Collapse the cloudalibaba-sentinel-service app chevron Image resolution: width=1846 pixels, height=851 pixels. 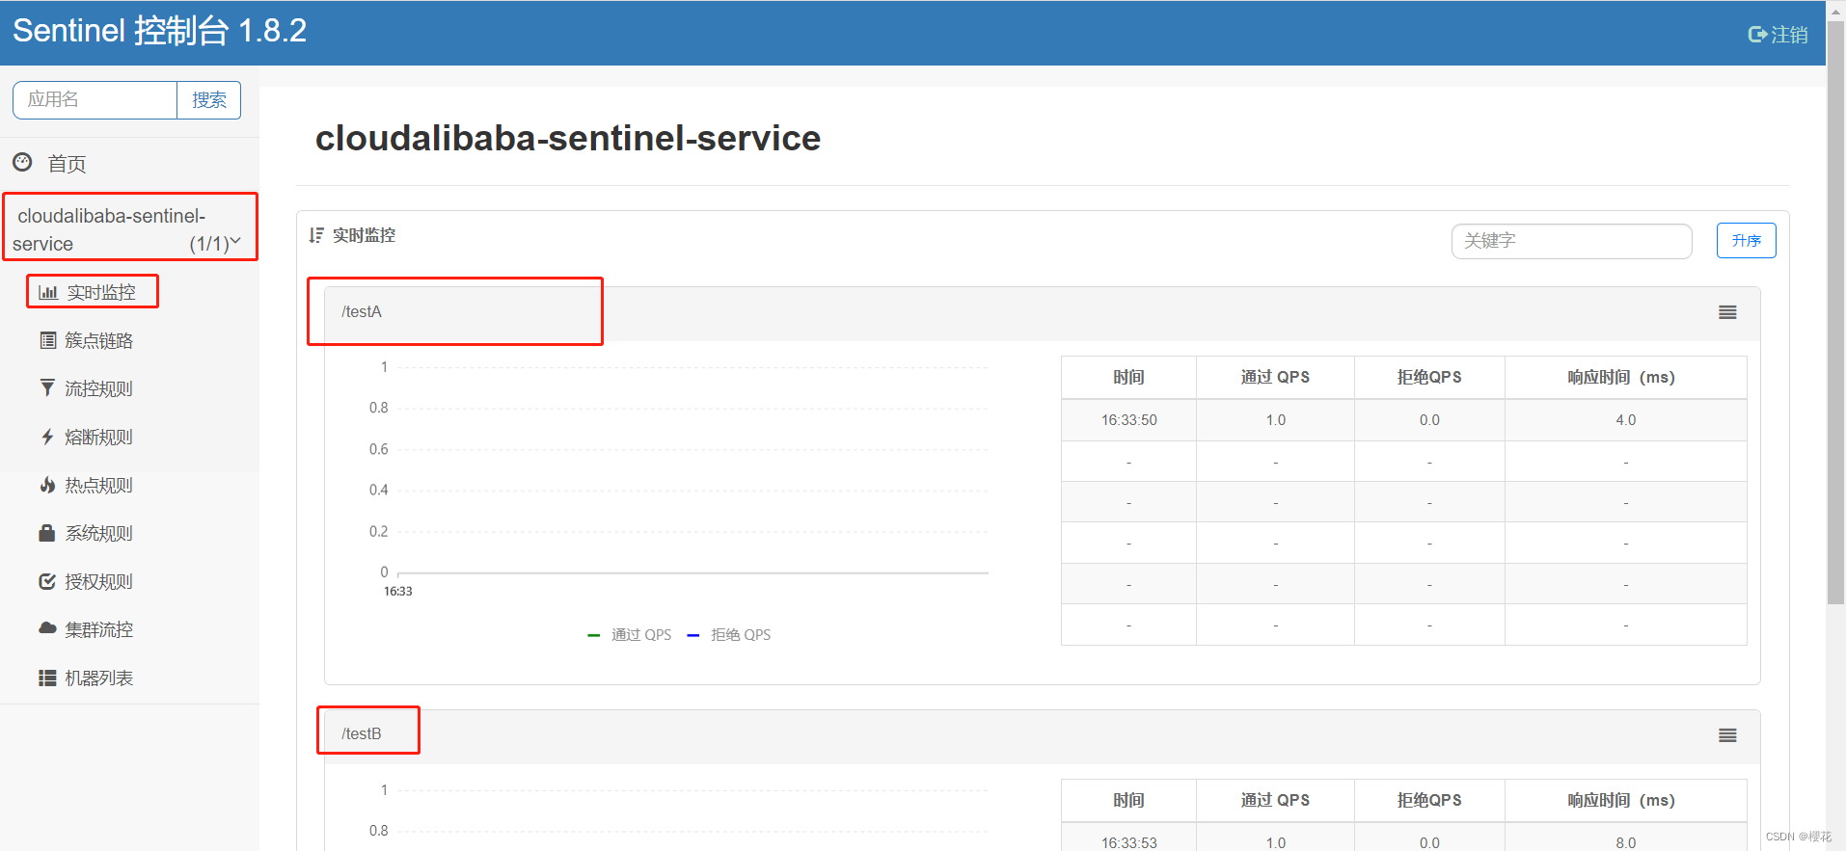235,241
